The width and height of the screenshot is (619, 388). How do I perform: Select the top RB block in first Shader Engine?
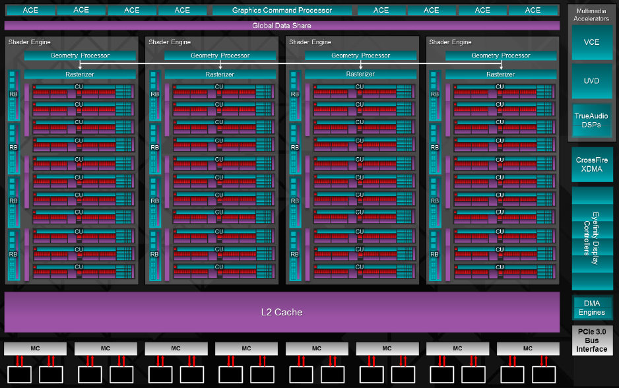[x=13, y=94]
